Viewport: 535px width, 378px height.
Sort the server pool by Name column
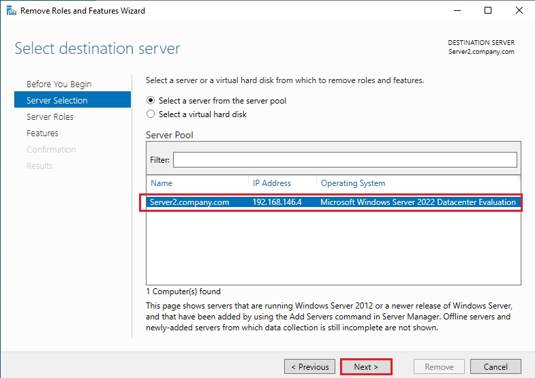[162, 183]
